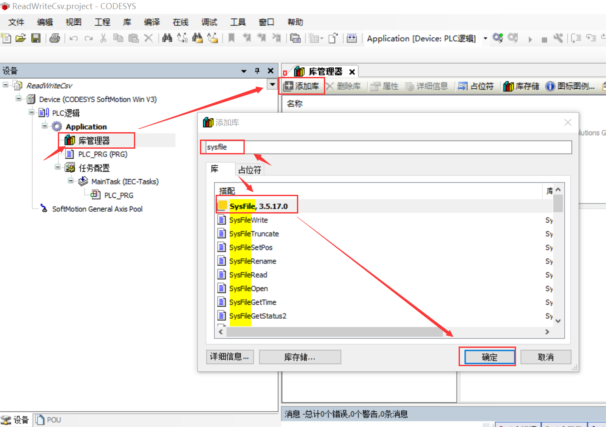The height and width of the screenshot is (427, 606).
Task: Open the 在线 menu
Action: coord(180,22)
